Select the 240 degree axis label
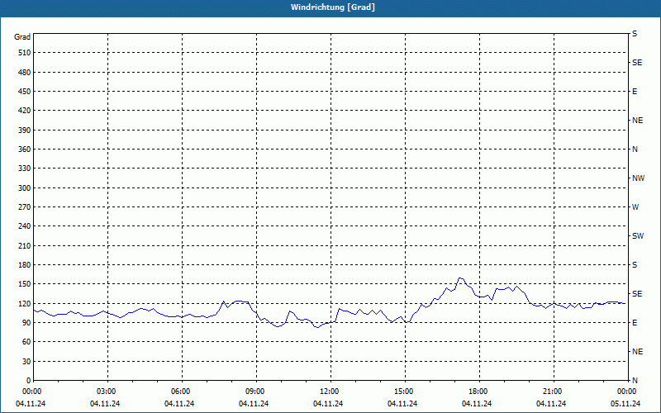The width and height of the screenshot is (661, 413). pyautogui.click(x=25, y=225)
